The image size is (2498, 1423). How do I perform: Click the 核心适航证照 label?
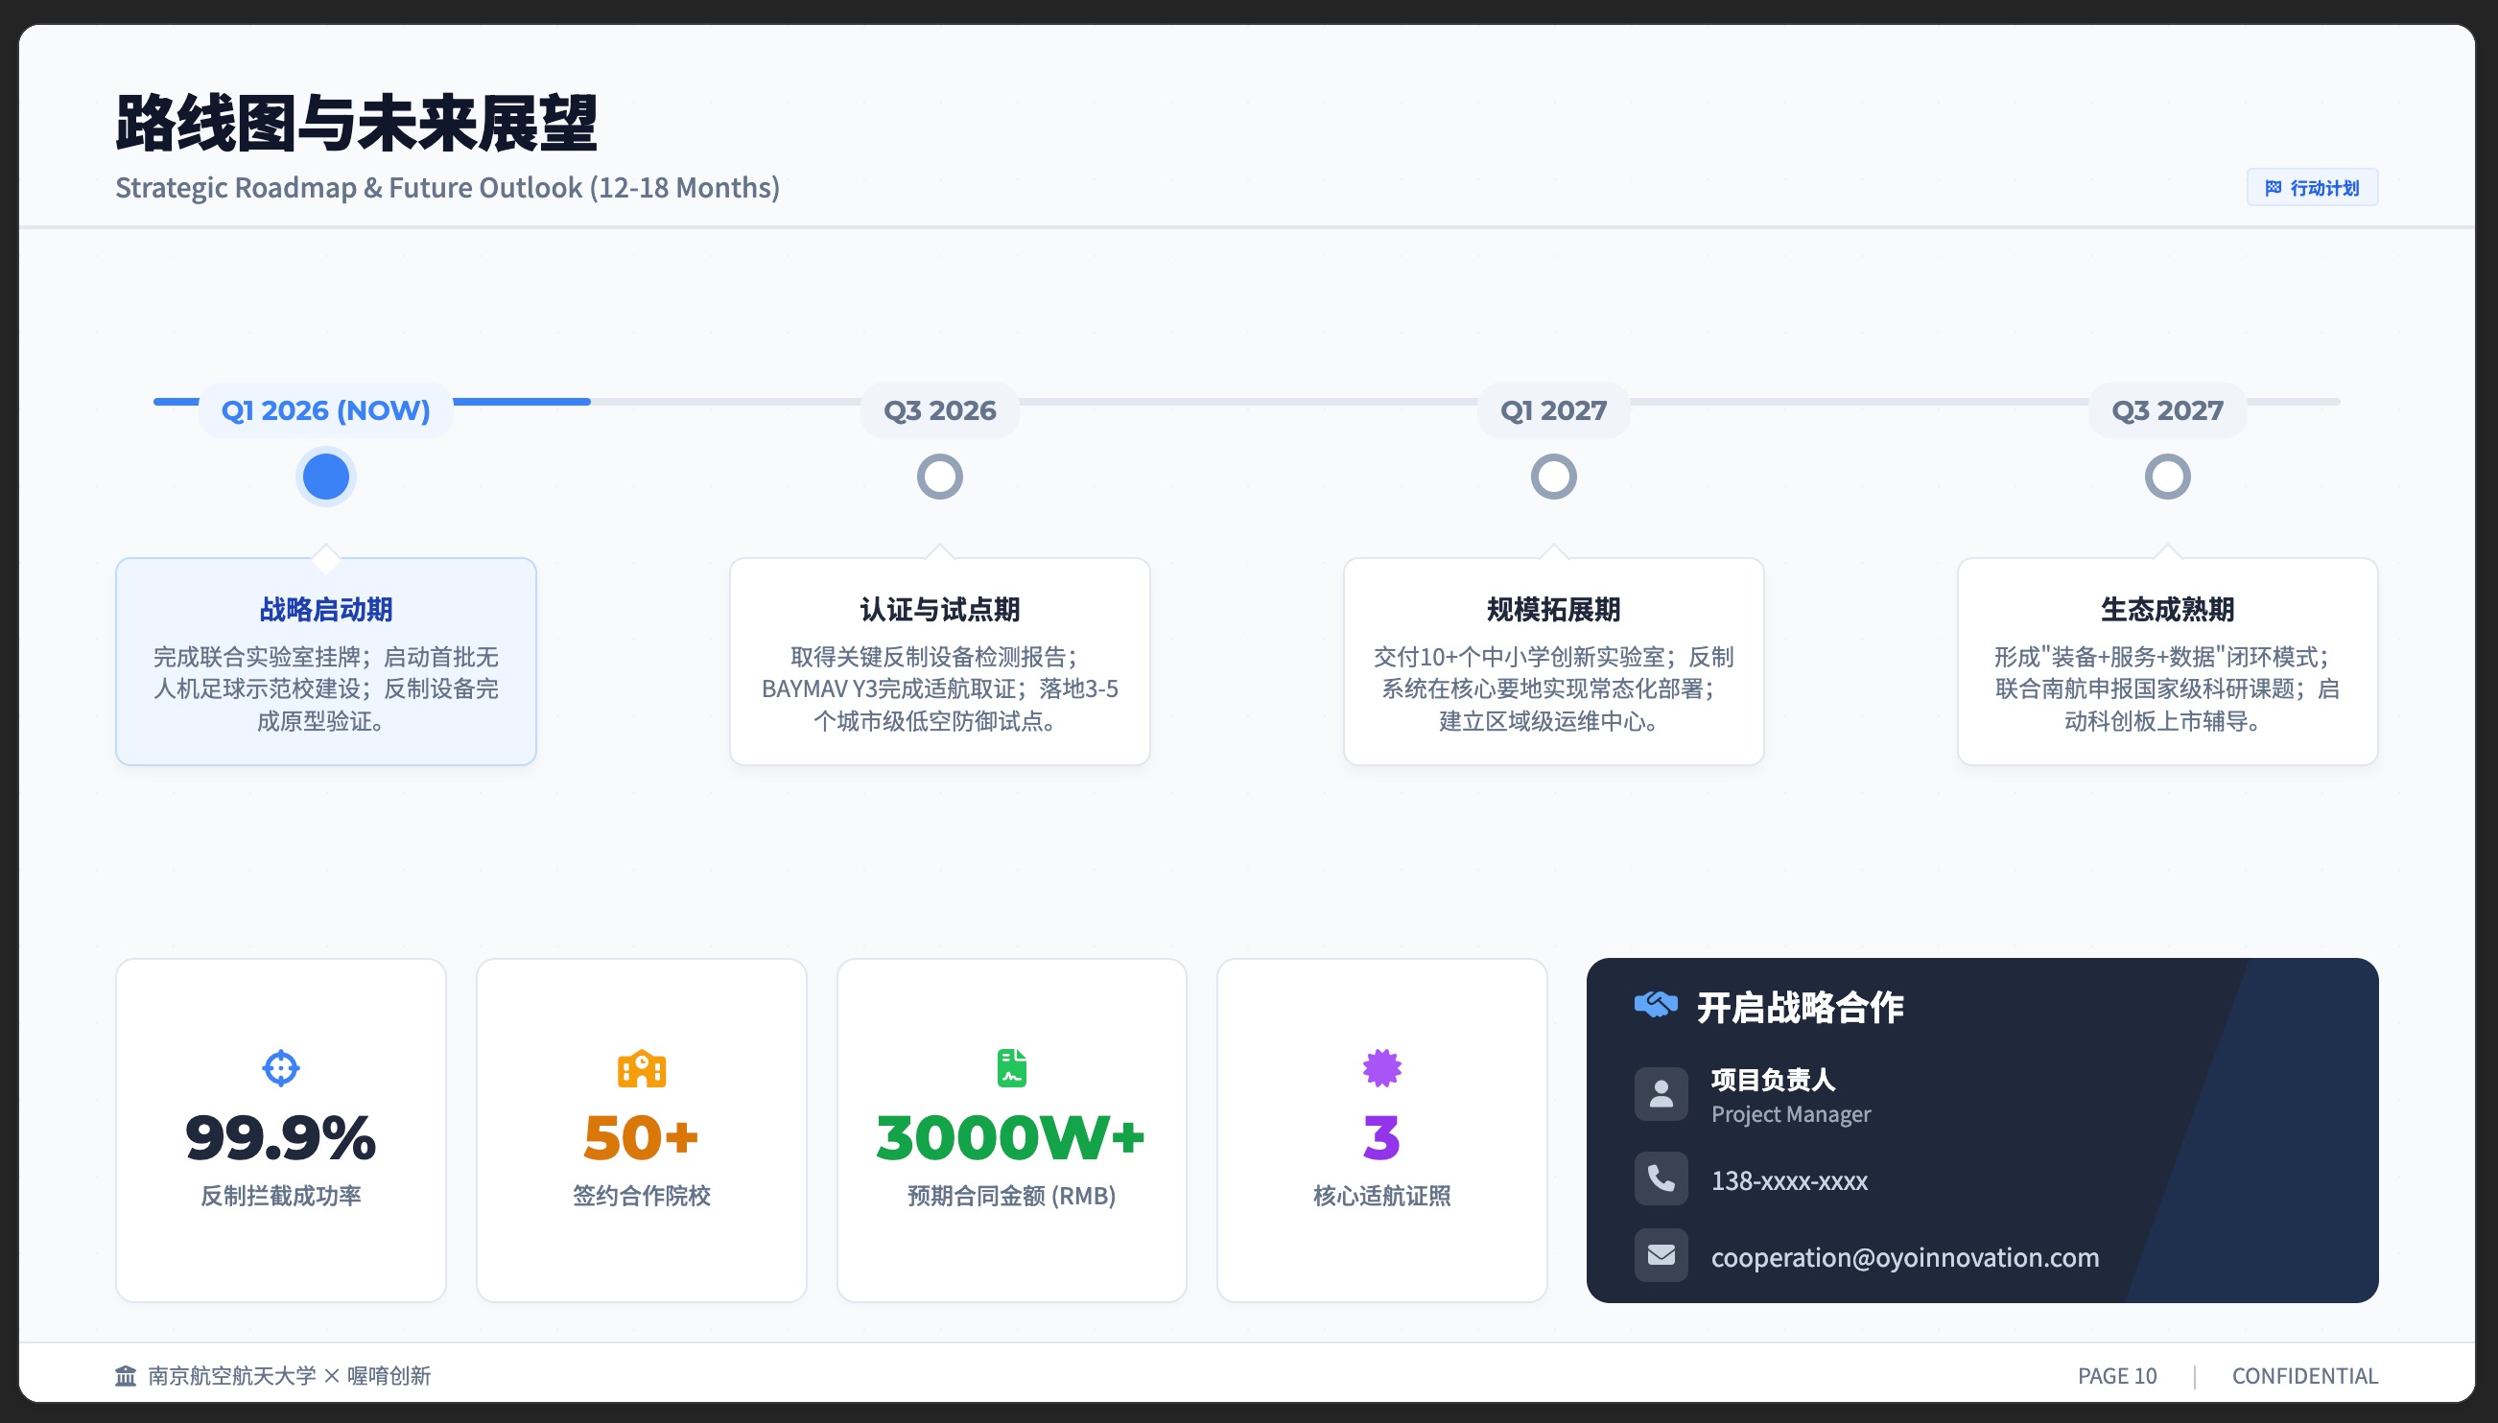click(1381, 1196)
